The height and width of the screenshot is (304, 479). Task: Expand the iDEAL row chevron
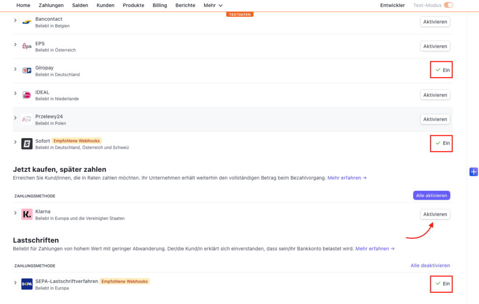(x=15, y=93)
